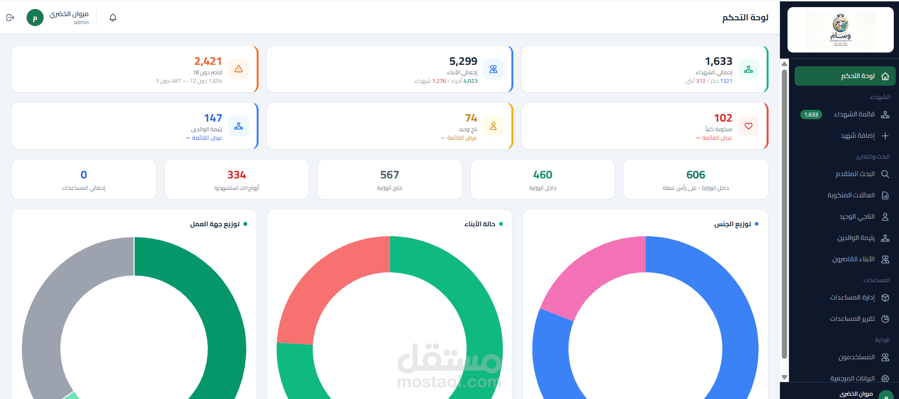Open تقرير المساعدات from the sidebar
The image size is (899, 399).
point(845,319)
